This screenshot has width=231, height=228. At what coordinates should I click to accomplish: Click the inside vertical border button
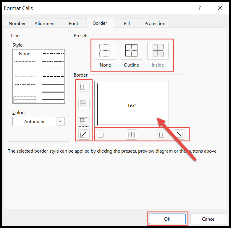point(131,134)
